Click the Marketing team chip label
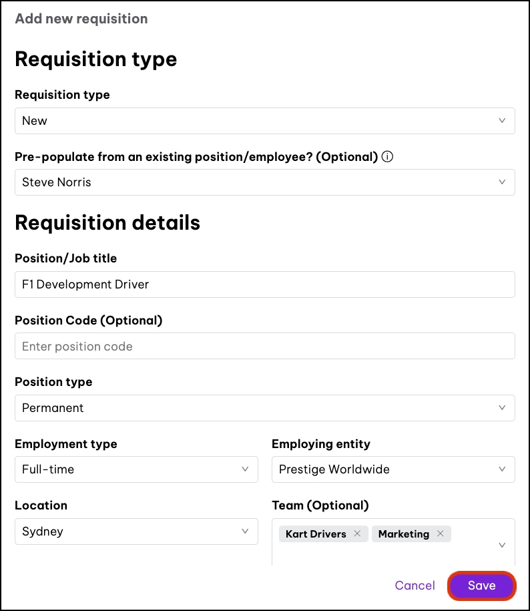 pyautogui.click(x=403, y=534)
